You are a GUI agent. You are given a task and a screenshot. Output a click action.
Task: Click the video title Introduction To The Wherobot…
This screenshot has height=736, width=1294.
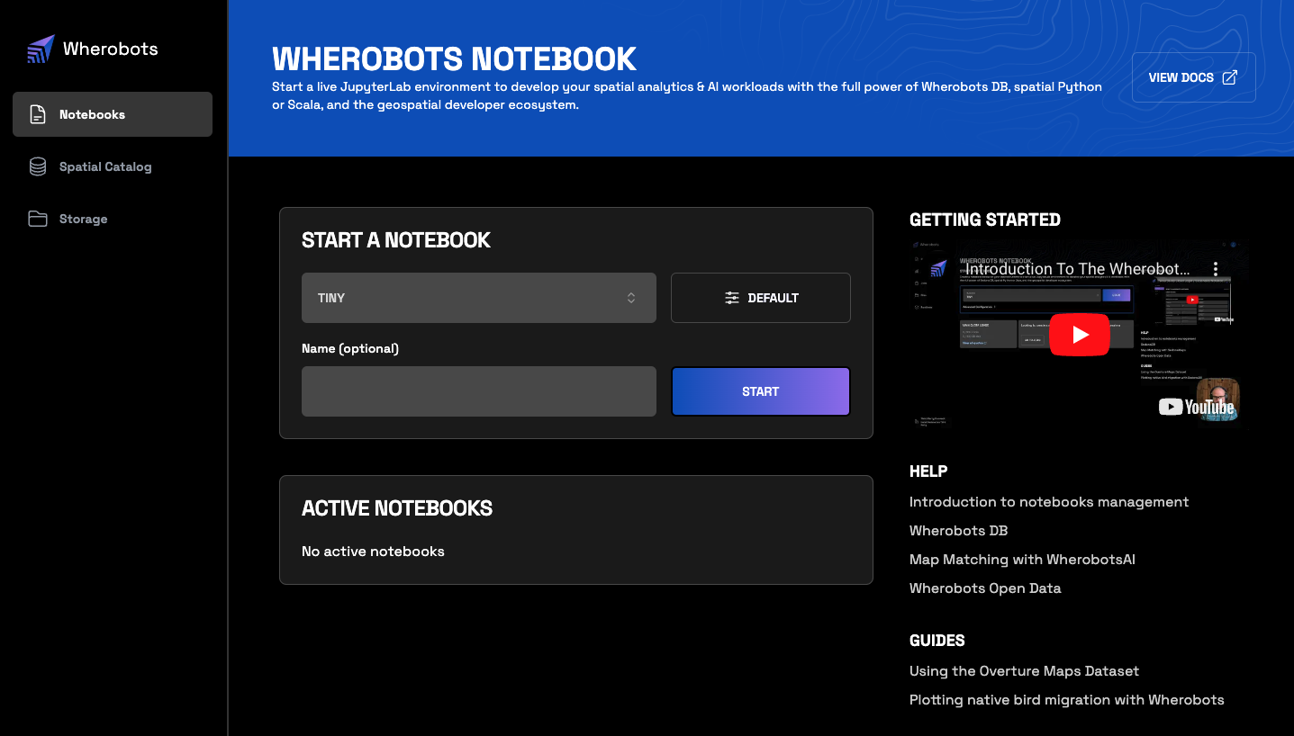(x=1078, y=269)
